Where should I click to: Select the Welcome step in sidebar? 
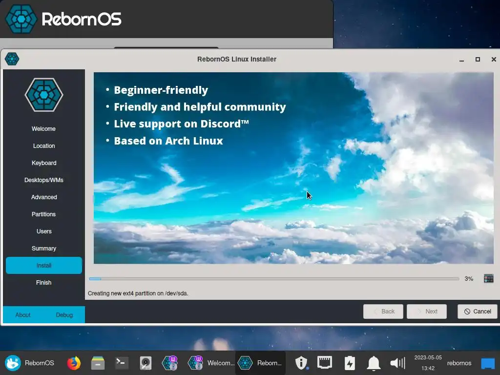(x=43, y=129)
